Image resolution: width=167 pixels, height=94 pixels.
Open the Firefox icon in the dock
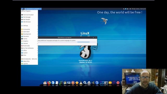tap(49, 83)
